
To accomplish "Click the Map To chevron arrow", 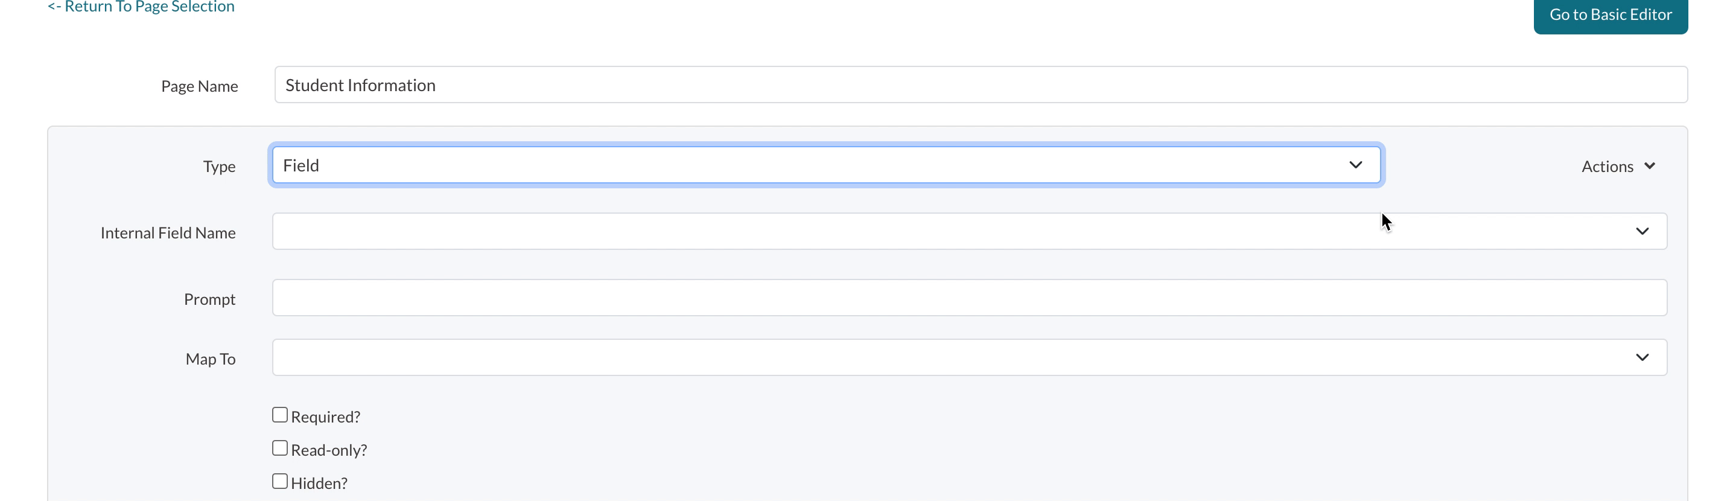I will point(1641,357).
